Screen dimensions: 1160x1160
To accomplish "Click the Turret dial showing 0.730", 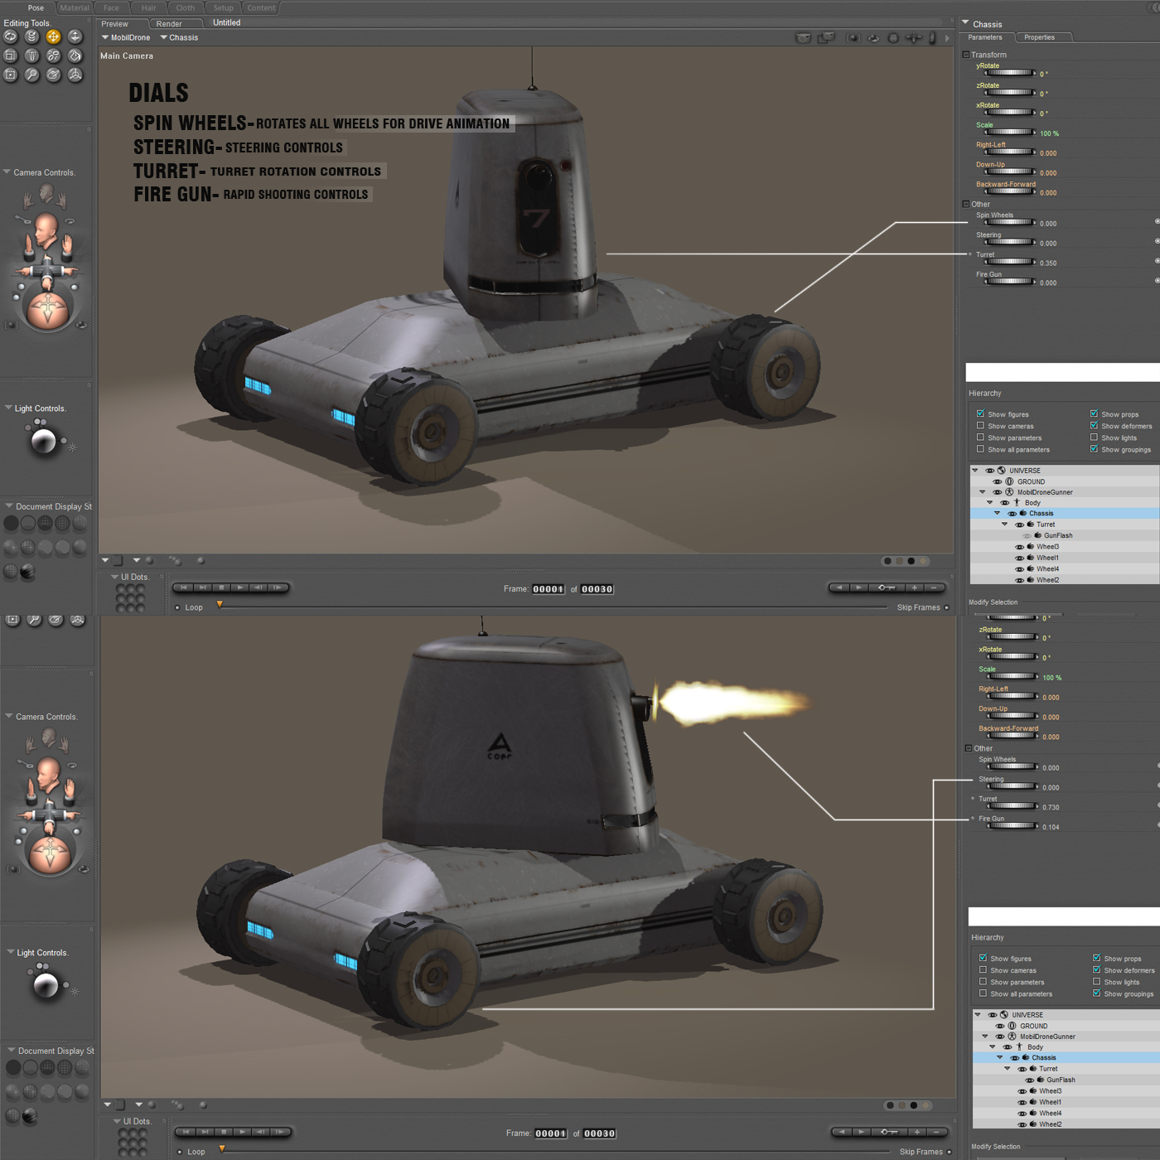I will tap(1013, 806).
